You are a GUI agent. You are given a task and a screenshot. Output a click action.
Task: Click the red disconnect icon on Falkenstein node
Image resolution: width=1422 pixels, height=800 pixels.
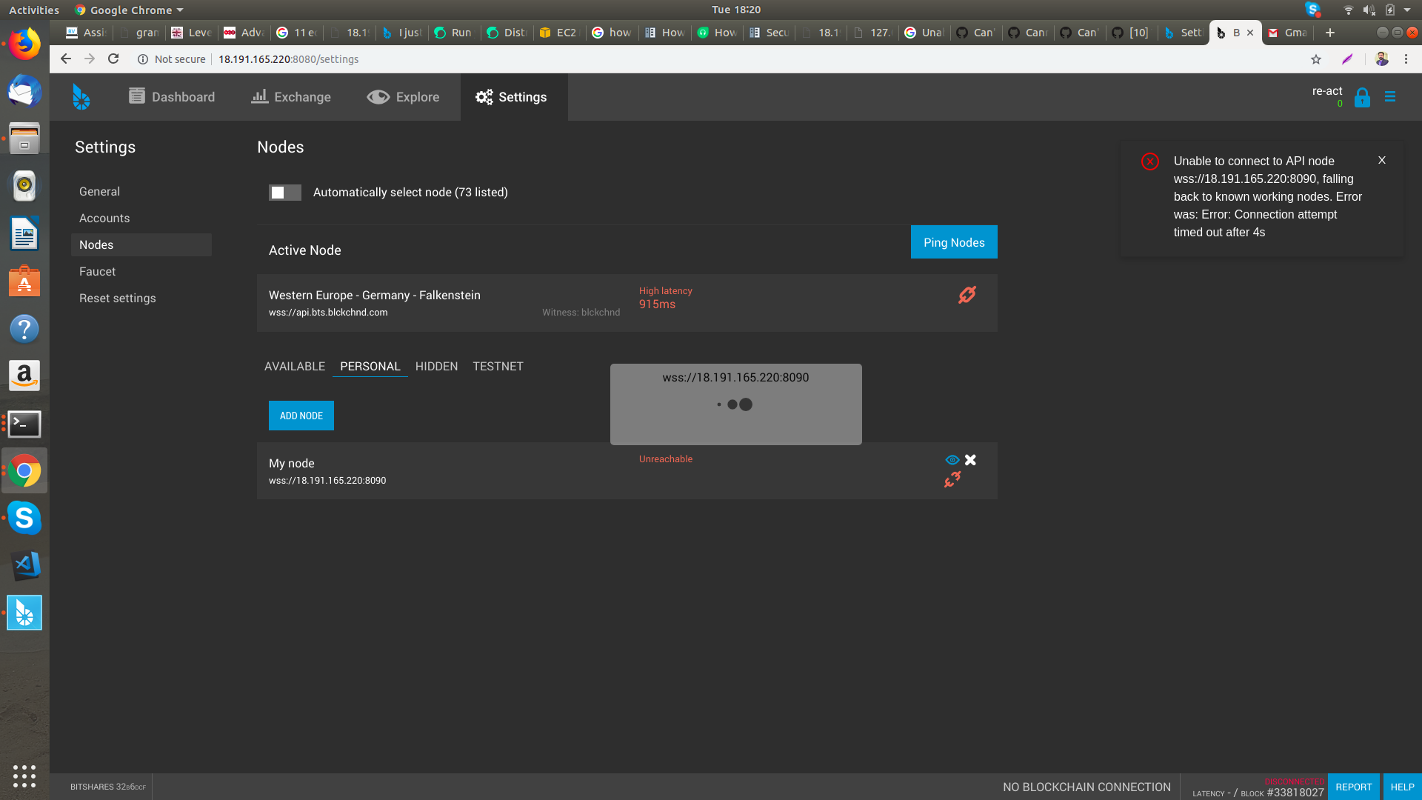click(x=967, y=294)
